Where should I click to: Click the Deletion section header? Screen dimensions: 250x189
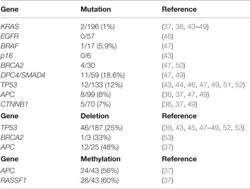[x=95, y=116]
